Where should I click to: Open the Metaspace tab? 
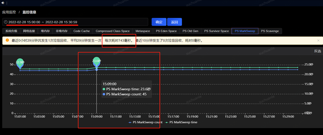143,31
